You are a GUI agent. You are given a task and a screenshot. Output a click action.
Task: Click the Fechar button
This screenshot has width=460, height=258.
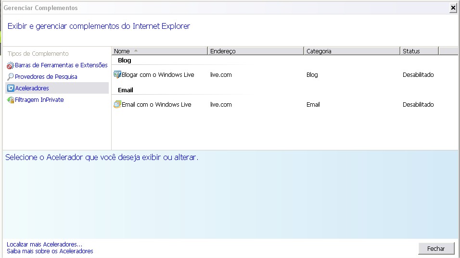pyautogui.click(x=436, y=248)
